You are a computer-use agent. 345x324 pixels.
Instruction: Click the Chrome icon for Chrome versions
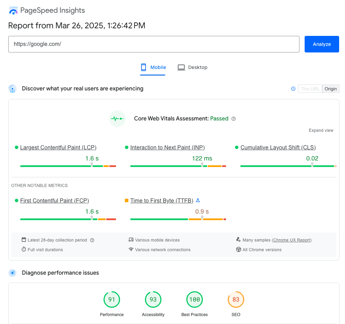point(238,249)
